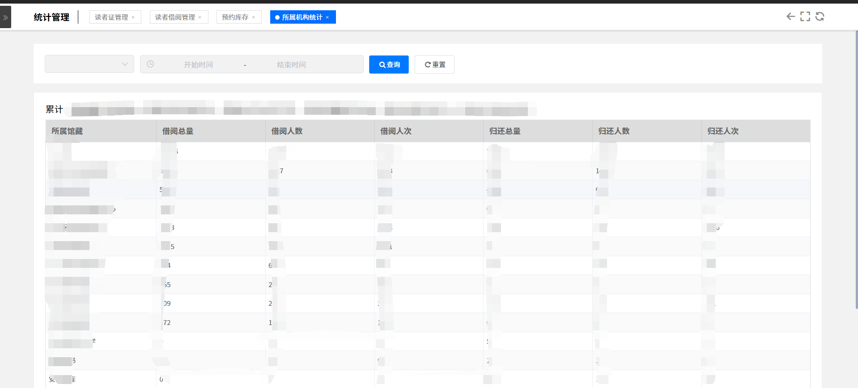
Task: Toggle fullscreen mode icon
Action: coord(805,17)
